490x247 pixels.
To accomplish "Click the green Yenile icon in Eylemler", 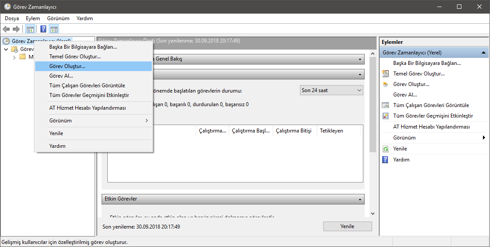I will point(386,149).
